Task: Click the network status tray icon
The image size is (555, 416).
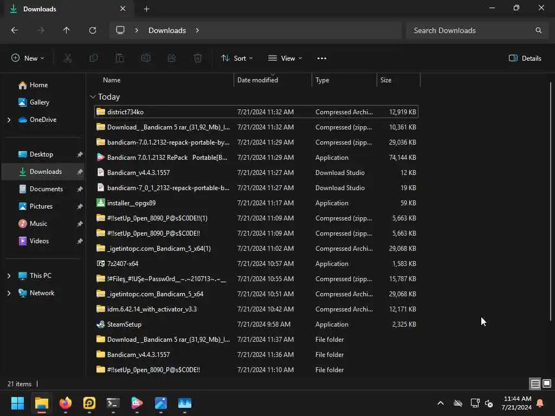Action: (x=475, y=403)
